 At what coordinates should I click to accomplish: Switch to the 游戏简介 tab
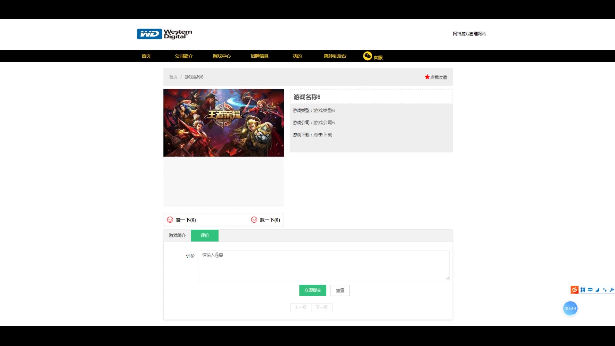tap(177, 235)
